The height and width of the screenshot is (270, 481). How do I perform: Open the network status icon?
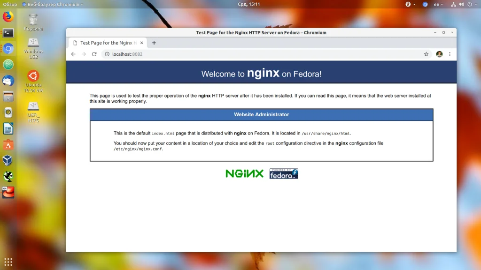point(453,4)
